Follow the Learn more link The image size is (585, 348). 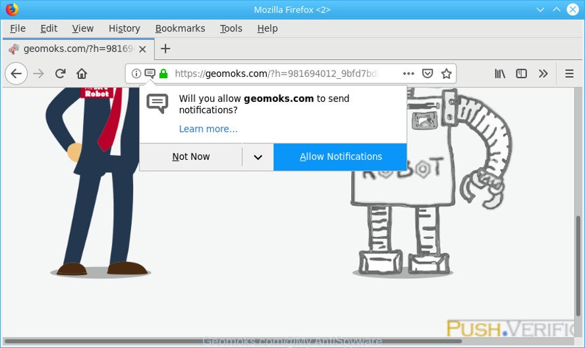208,129
